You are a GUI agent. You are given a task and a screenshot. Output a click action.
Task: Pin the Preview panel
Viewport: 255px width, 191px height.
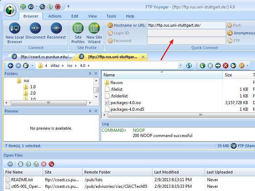coord(90,111)
